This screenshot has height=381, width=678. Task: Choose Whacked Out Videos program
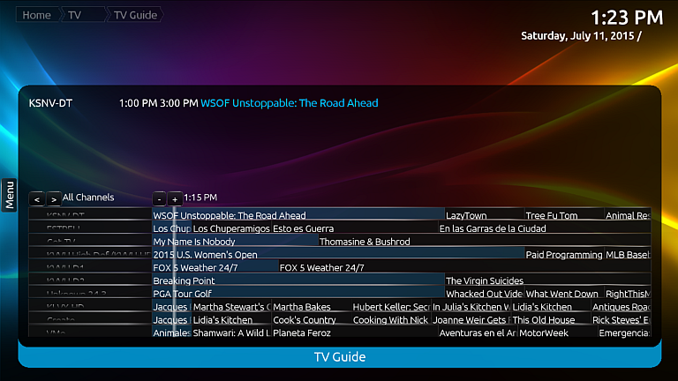pyautogui.click(x=484, y=294)
